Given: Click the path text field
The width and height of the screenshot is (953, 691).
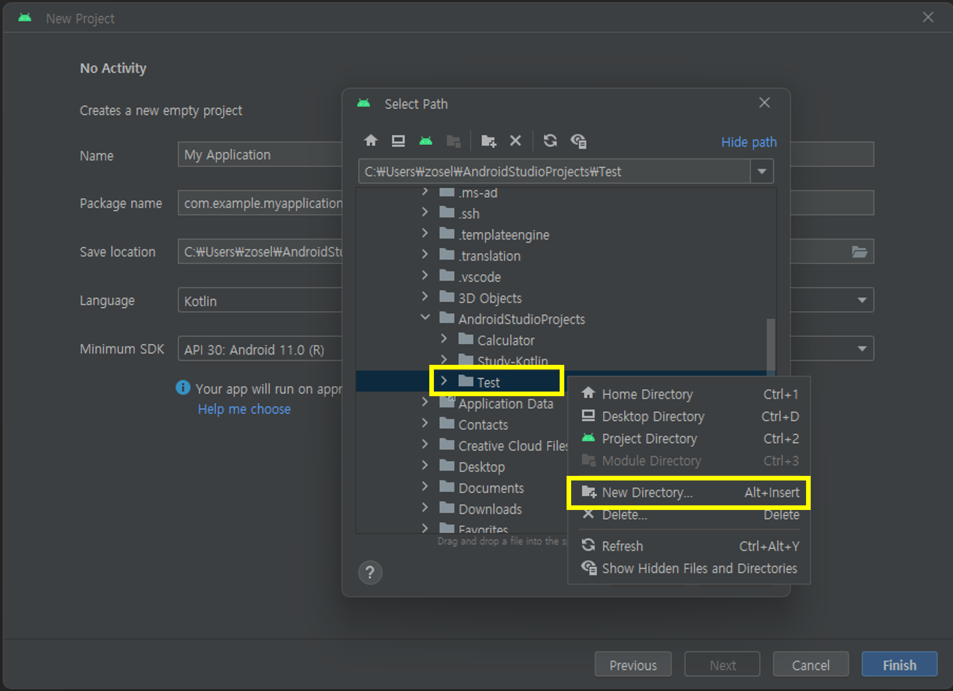Looking at the screenshot, I should pyautogui.click(x=554, y=171).
